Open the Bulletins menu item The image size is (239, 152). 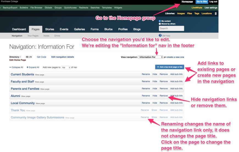point(24,8)
